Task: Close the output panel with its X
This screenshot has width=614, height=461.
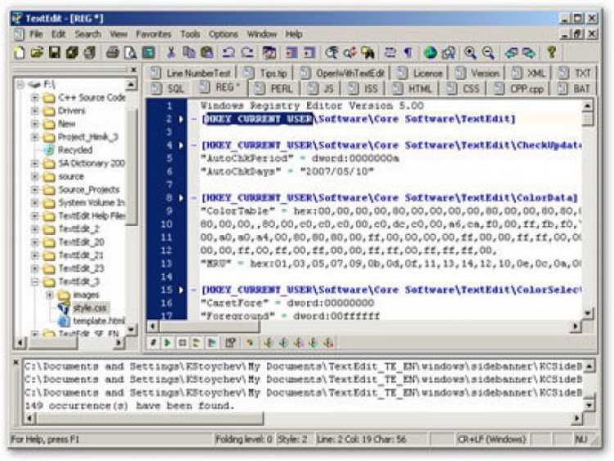Action: (x=16, y=363)
